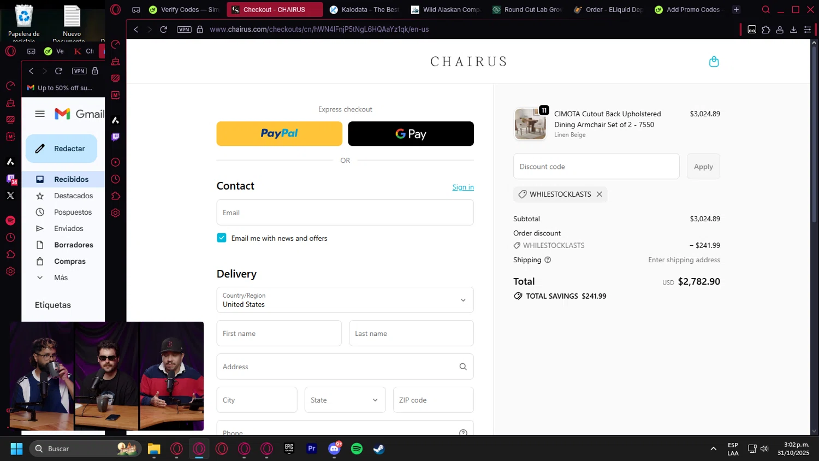
Task: Remove the WHILESTOCKLASTS discount tag
Action: (599, 194)
